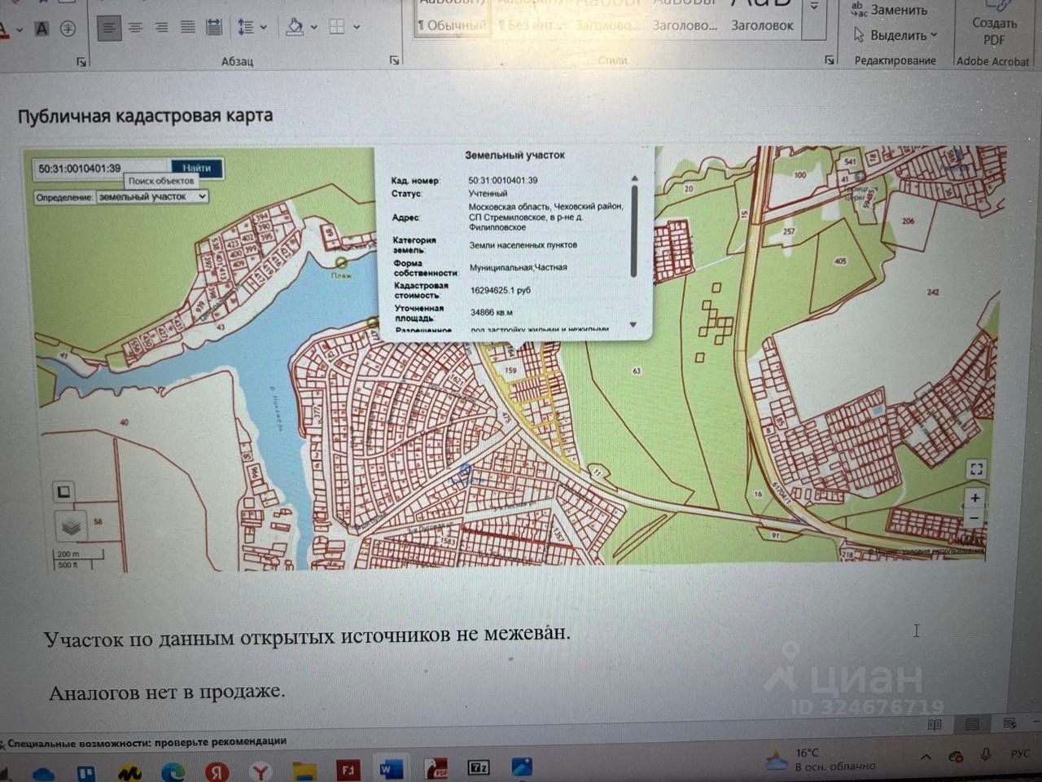The height and width of the screenshot is (782, 1042).
Task: Click the cadastral number search field
Action: [x=102, y=169]
